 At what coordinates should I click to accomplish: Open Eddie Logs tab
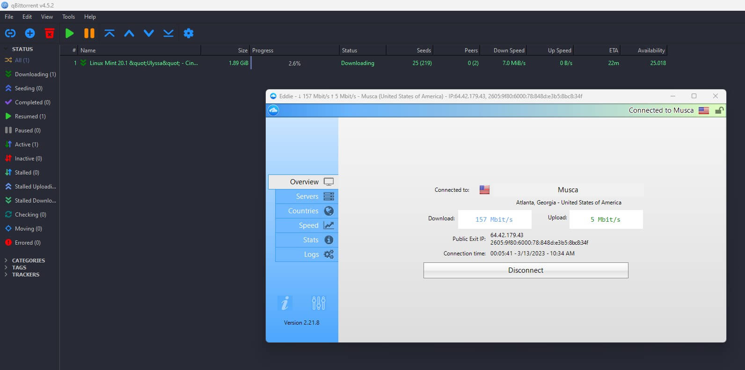pos(307,254)
